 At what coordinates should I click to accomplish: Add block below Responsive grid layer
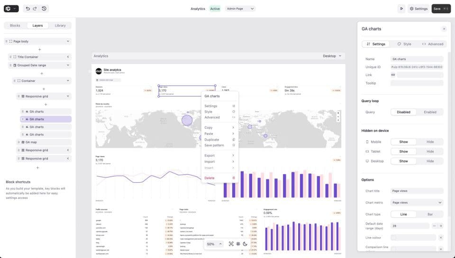[46, 104]
